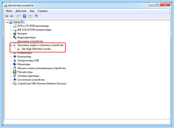
Task: Expand the Процессоры node
Action: pos(11,72)
